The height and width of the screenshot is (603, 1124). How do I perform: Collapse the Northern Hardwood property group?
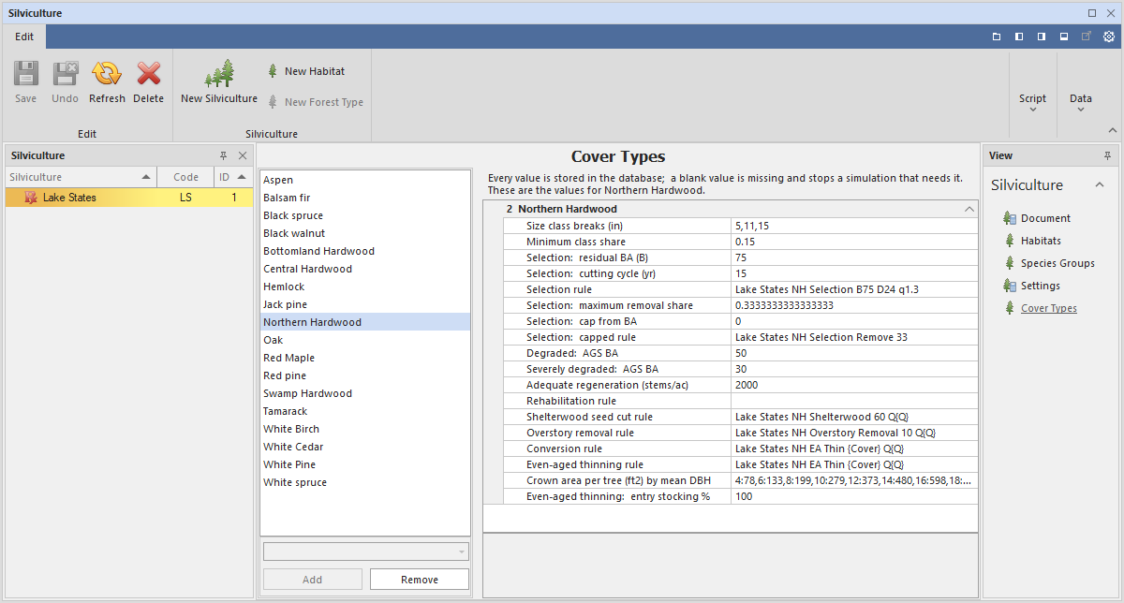[969, 210]
